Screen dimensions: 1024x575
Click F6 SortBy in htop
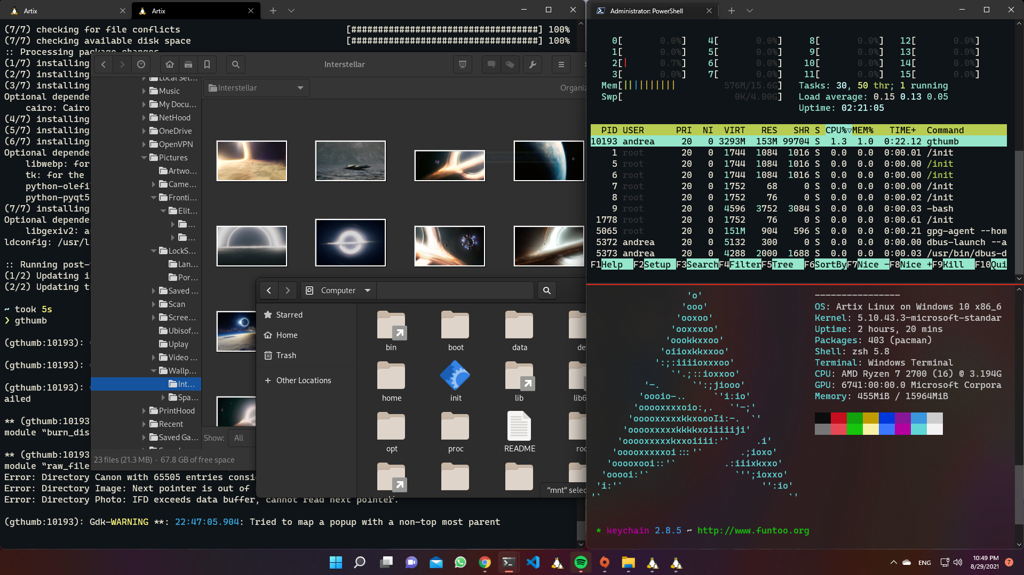[x=825, y=265]
